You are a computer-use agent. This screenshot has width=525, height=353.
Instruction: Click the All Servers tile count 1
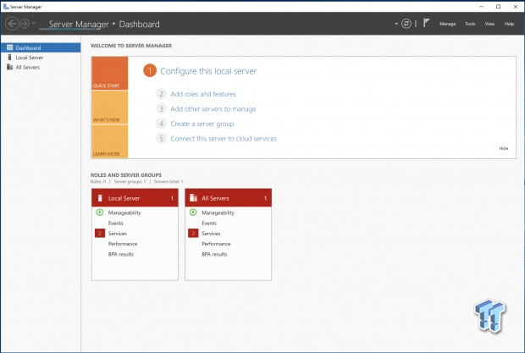pyautogui.click(x=266, y=198)
